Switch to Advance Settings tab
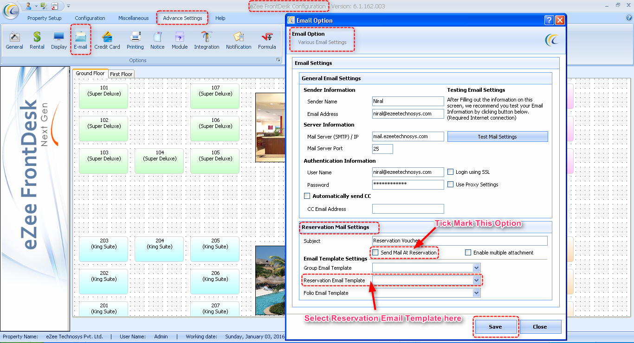 (182, 18)
